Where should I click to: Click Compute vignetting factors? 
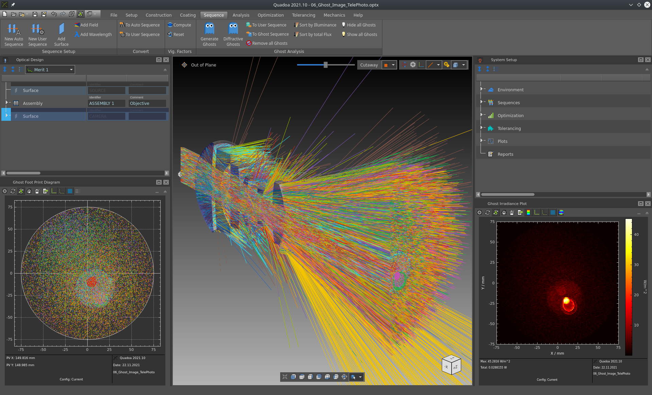pyautogui.click(x=179, y=25)
